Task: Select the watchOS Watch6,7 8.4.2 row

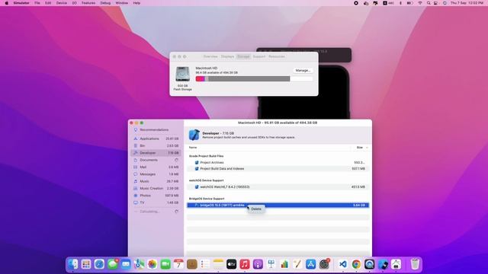Action: point(278,187)
